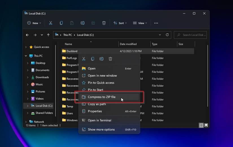
Task: Go up one folder level
Action: pos(48,35)
